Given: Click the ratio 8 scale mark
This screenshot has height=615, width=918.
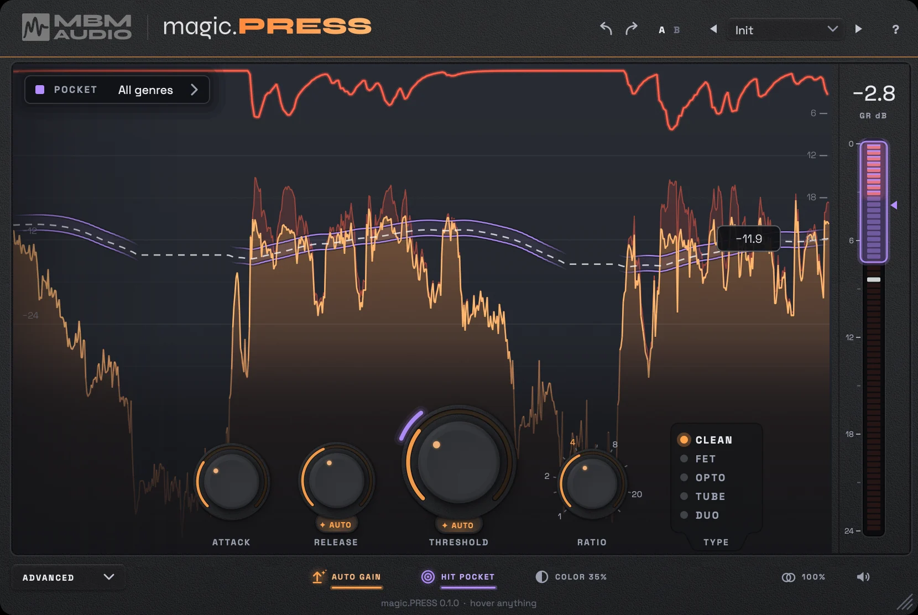Looking at the screenshot, I should tap(615, 445).
